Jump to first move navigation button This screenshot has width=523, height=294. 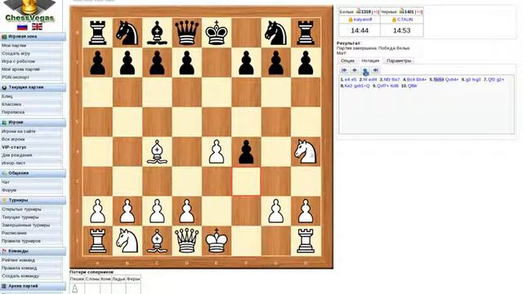tap(344, 70)
